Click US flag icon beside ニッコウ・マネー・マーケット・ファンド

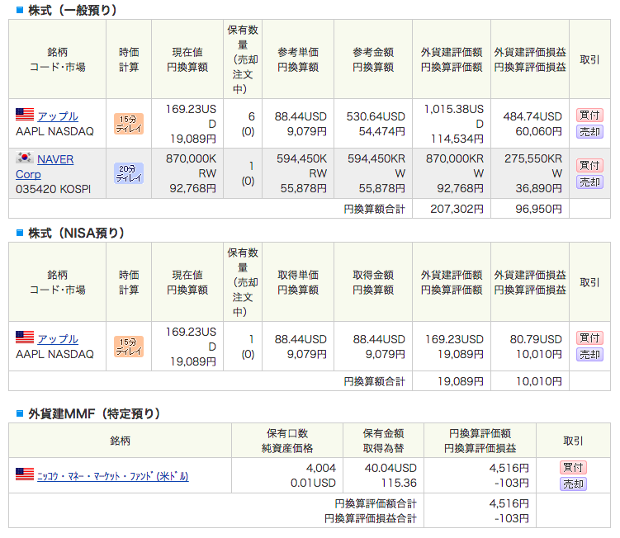click(x=25, y=474)
